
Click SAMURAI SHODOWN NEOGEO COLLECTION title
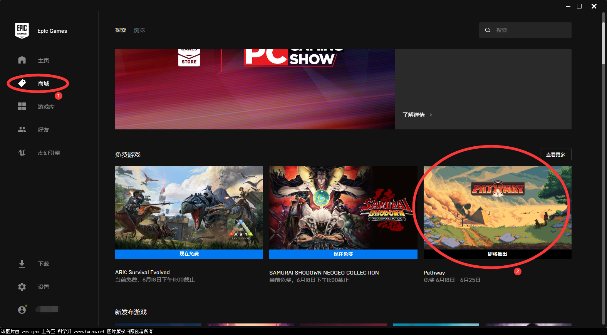point(324,273)
